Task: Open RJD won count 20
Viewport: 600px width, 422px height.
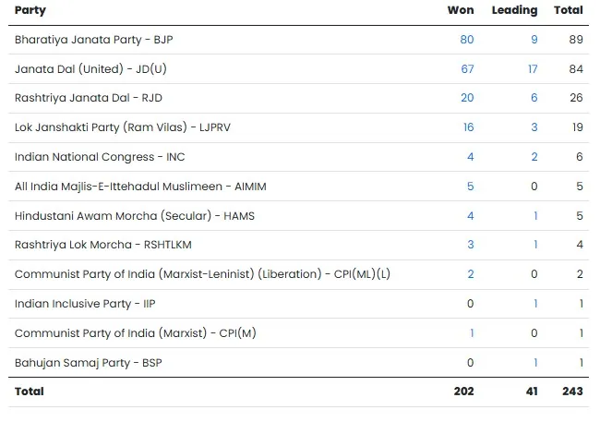Action: pyautogui.click(x=466, y=98)
